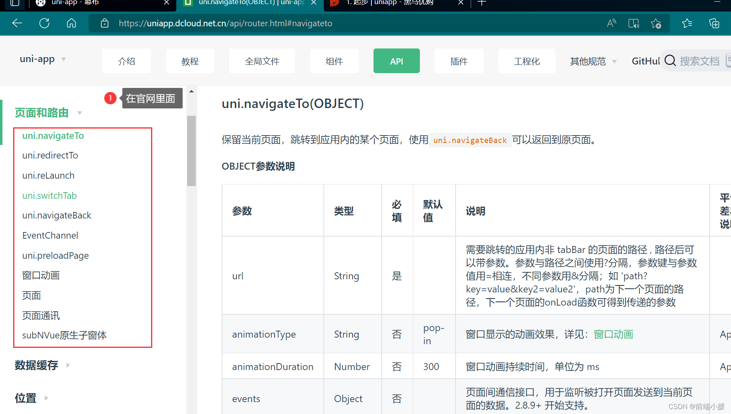The width and height of the screenshot is (731, 414).
Task: Click the uni.navigateTo(OBJECT) heading
Action: click(293, 103)
